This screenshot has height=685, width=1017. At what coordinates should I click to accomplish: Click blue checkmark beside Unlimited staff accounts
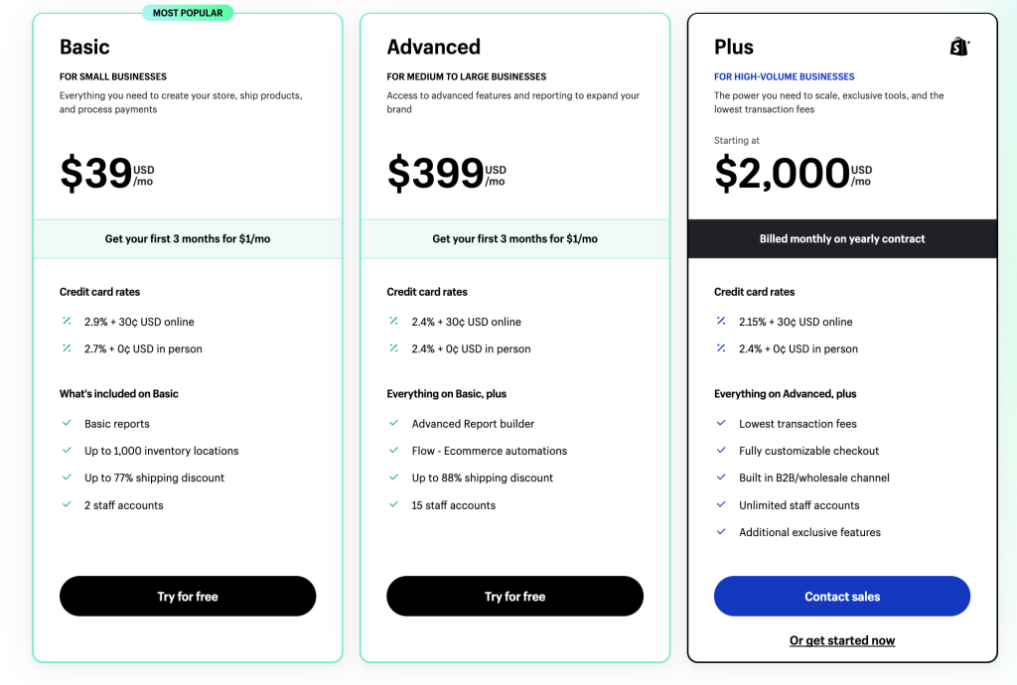click(721, 504)
